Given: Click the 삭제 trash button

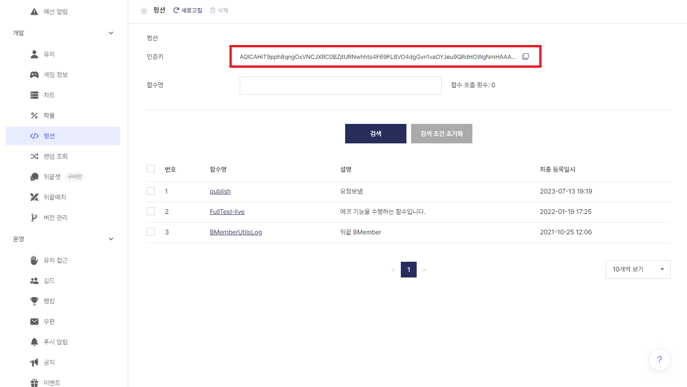Looking at the screenshot, I should coord(219,10).
